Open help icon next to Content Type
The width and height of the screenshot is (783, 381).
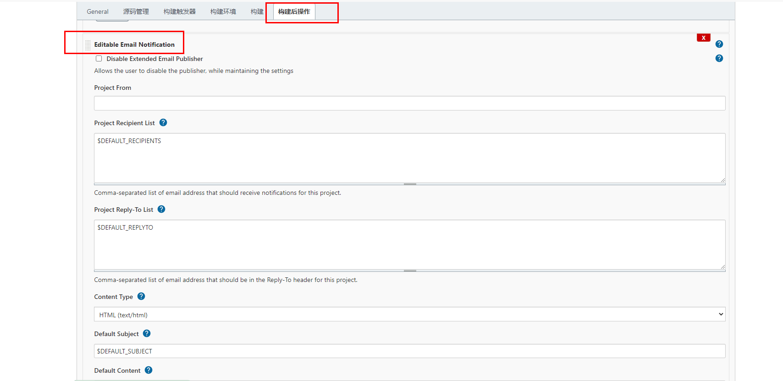(141, 296)
